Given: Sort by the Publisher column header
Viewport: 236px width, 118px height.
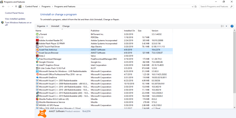Looking at the screenshot, I should (x=106, y=31).
